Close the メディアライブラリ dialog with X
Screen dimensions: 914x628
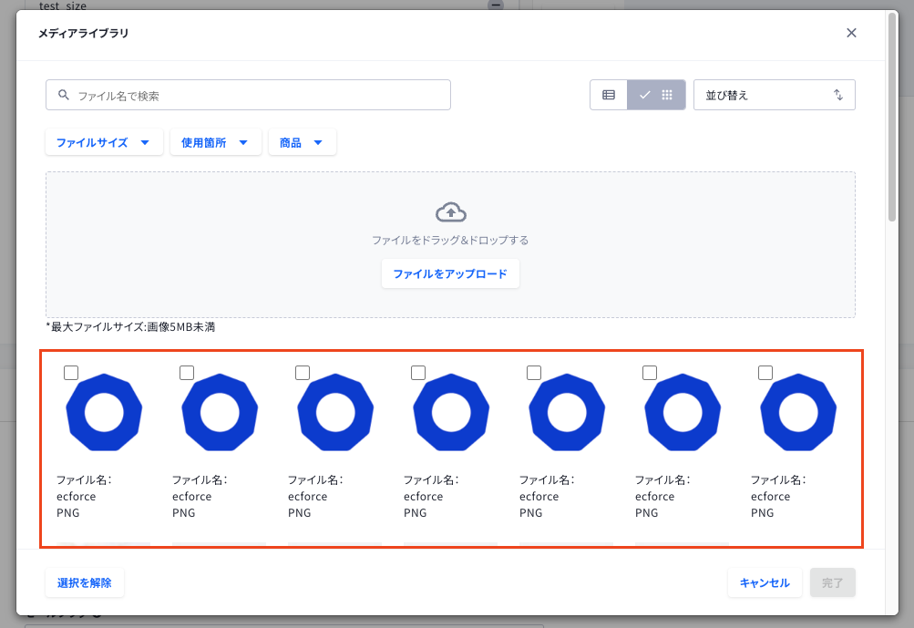[x=851, y=33]
